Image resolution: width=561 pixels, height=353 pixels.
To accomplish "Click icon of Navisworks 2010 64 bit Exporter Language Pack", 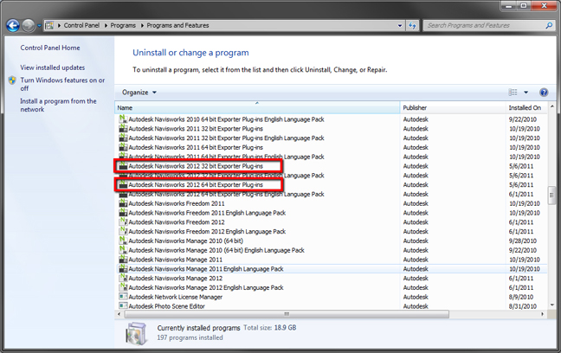I will point(123,119).
